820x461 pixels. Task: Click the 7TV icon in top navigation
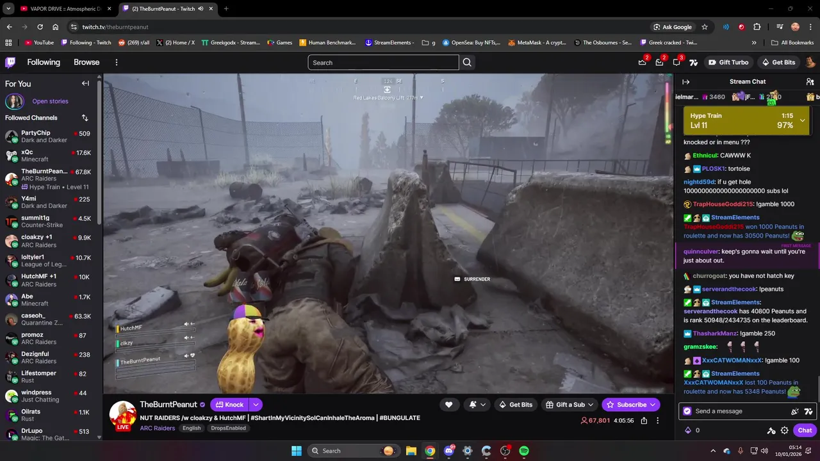tap(693, 62)
